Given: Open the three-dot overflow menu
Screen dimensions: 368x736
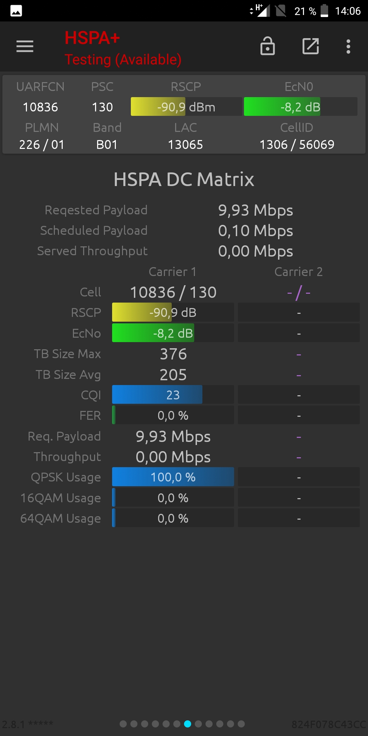Looking at the screenshot, I should point(348,46).
